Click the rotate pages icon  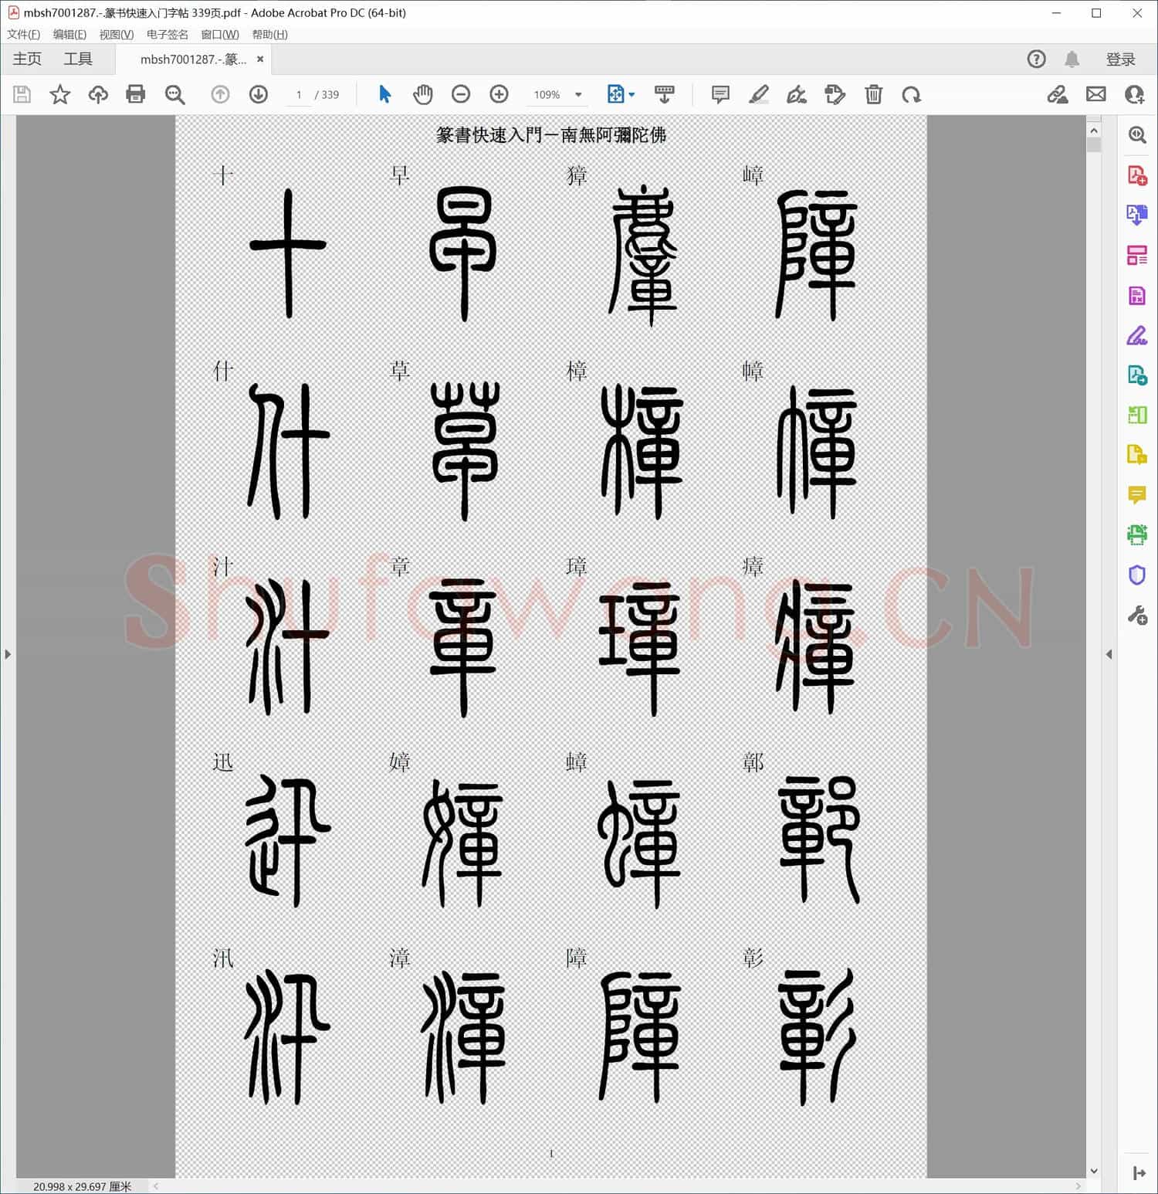tap(913, 94)
